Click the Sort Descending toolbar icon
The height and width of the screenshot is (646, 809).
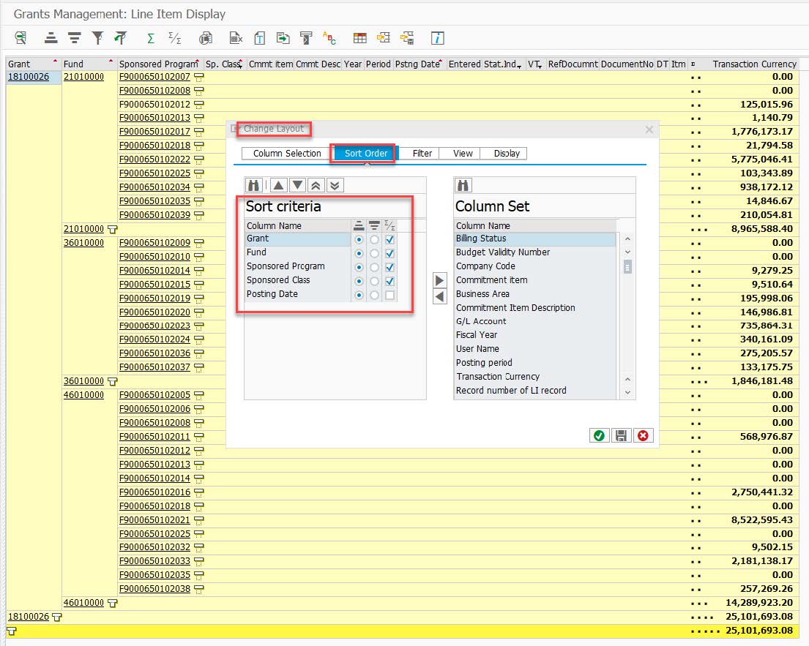coord(74,37)
